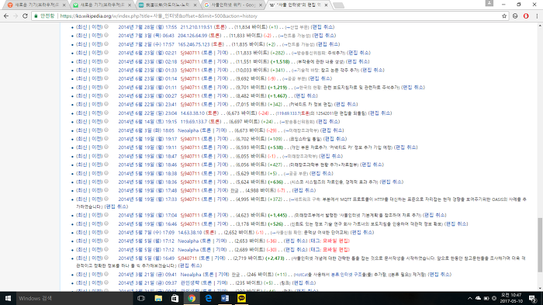Click the scrollbar down arrow
Viewport: 543px width, 305px height.
540,289
